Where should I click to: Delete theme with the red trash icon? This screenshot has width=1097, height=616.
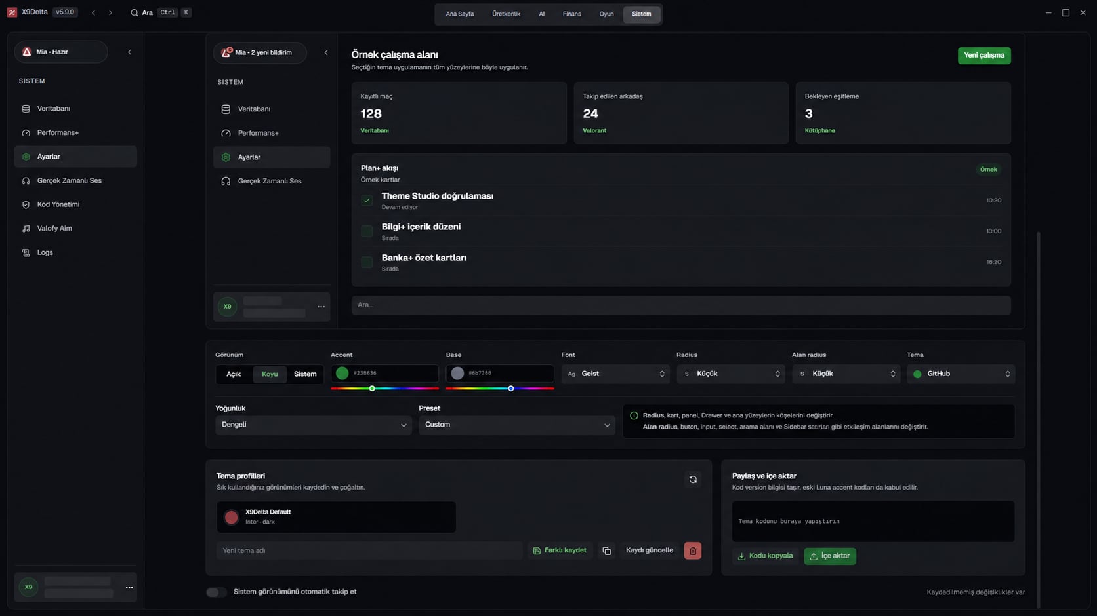coord(693,550)
